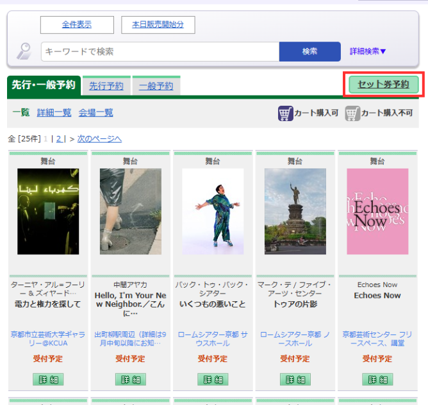Click the magnifying glass search icon
Image resolution: width=428 pixels, height=405 pixels.
pyautogui.click(x=24, y=51)
